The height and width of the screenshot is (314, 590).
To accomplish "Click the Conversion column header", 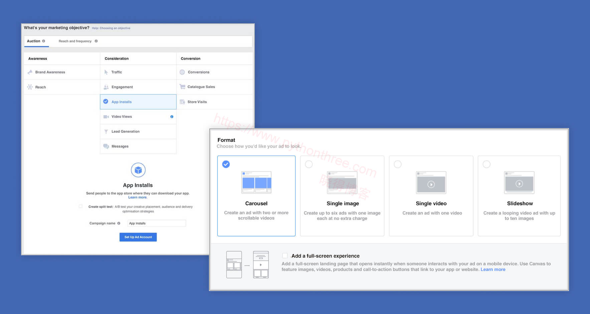I will tap(191, 58).
